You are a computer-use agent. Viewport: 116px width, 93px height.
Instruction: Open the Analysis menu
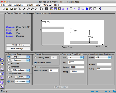pyautogui.click(x=18, y=5)
